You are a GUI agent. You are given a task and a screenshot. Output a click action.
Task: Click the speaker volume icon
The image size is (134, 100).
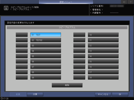point(124,2)
